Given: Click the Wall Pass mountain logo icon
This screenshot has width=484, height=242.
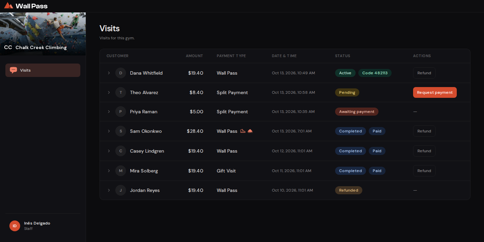Looking at the screenshot, I should pyautogui.click(x=9, y=6).
